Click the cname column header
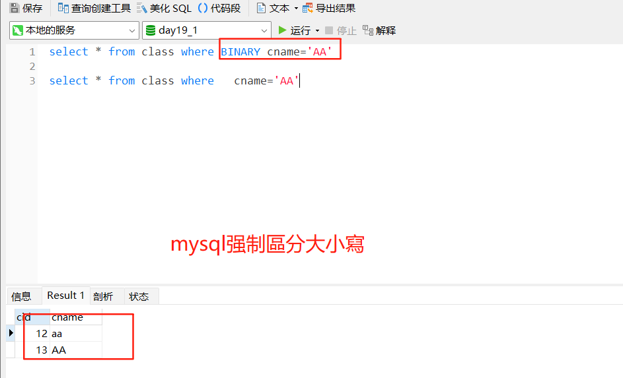Viewport: 623px width, 378px height. 76,317
